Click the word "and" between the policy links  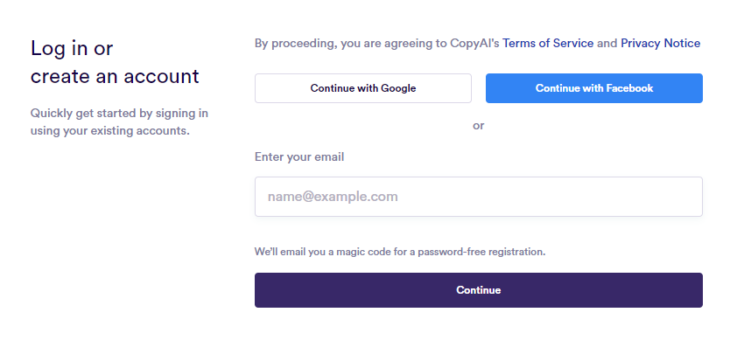(607, 43)
